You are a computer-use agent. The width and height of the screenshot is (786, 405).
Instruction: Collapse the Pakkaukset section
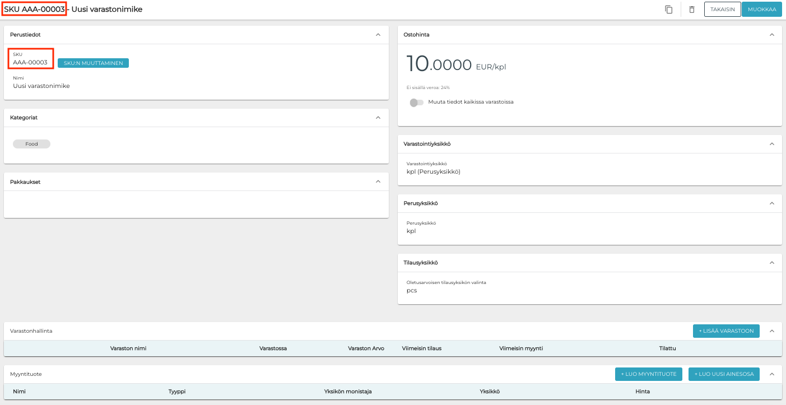(x=378, y=181)
